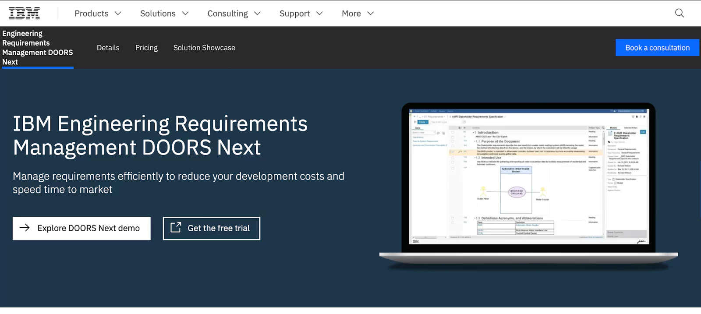Screen dimensions: 701x314
Task: Click the 'Manage requirements efficiently' subtitle text
Action: coord(178,183)
